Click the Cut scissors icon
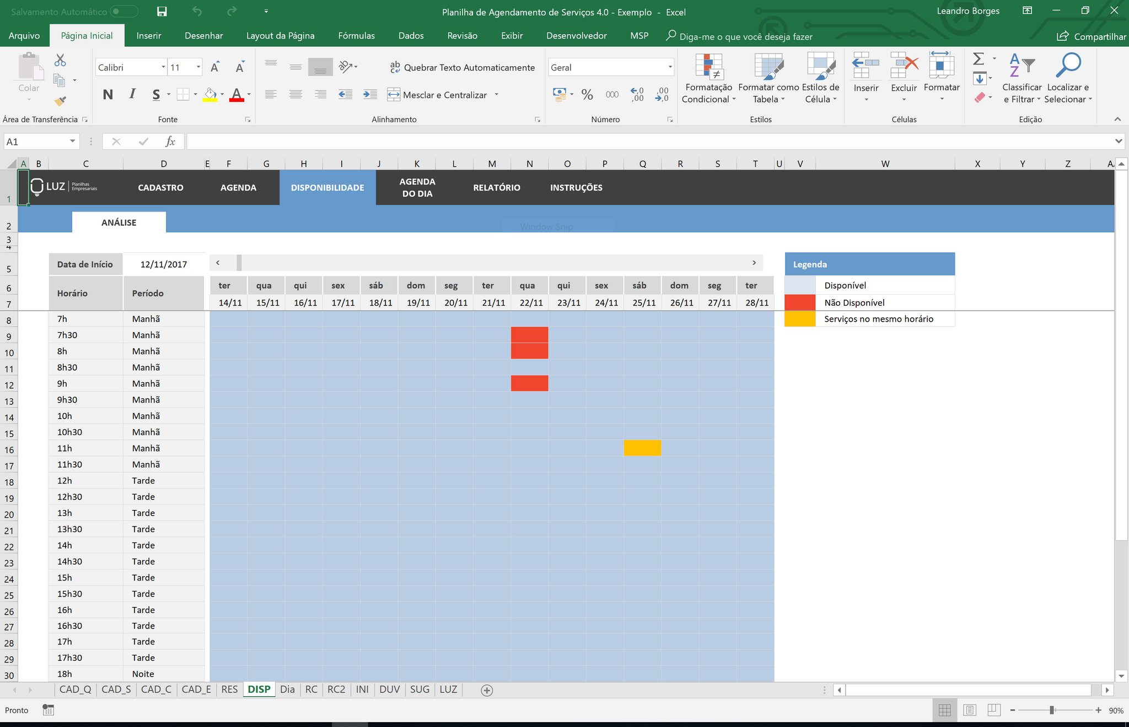 point(60,60)
